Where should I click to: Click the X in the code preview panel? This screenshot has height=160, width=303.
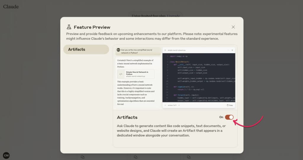pyautogui.click(x=232, y=50)
